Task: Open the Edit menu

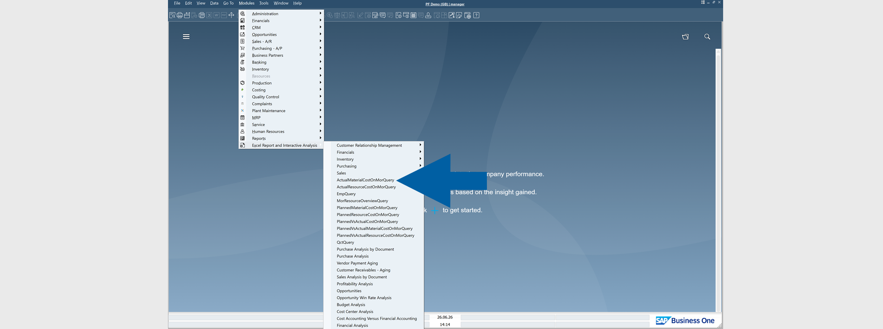Action: click(x=188, y=3)
